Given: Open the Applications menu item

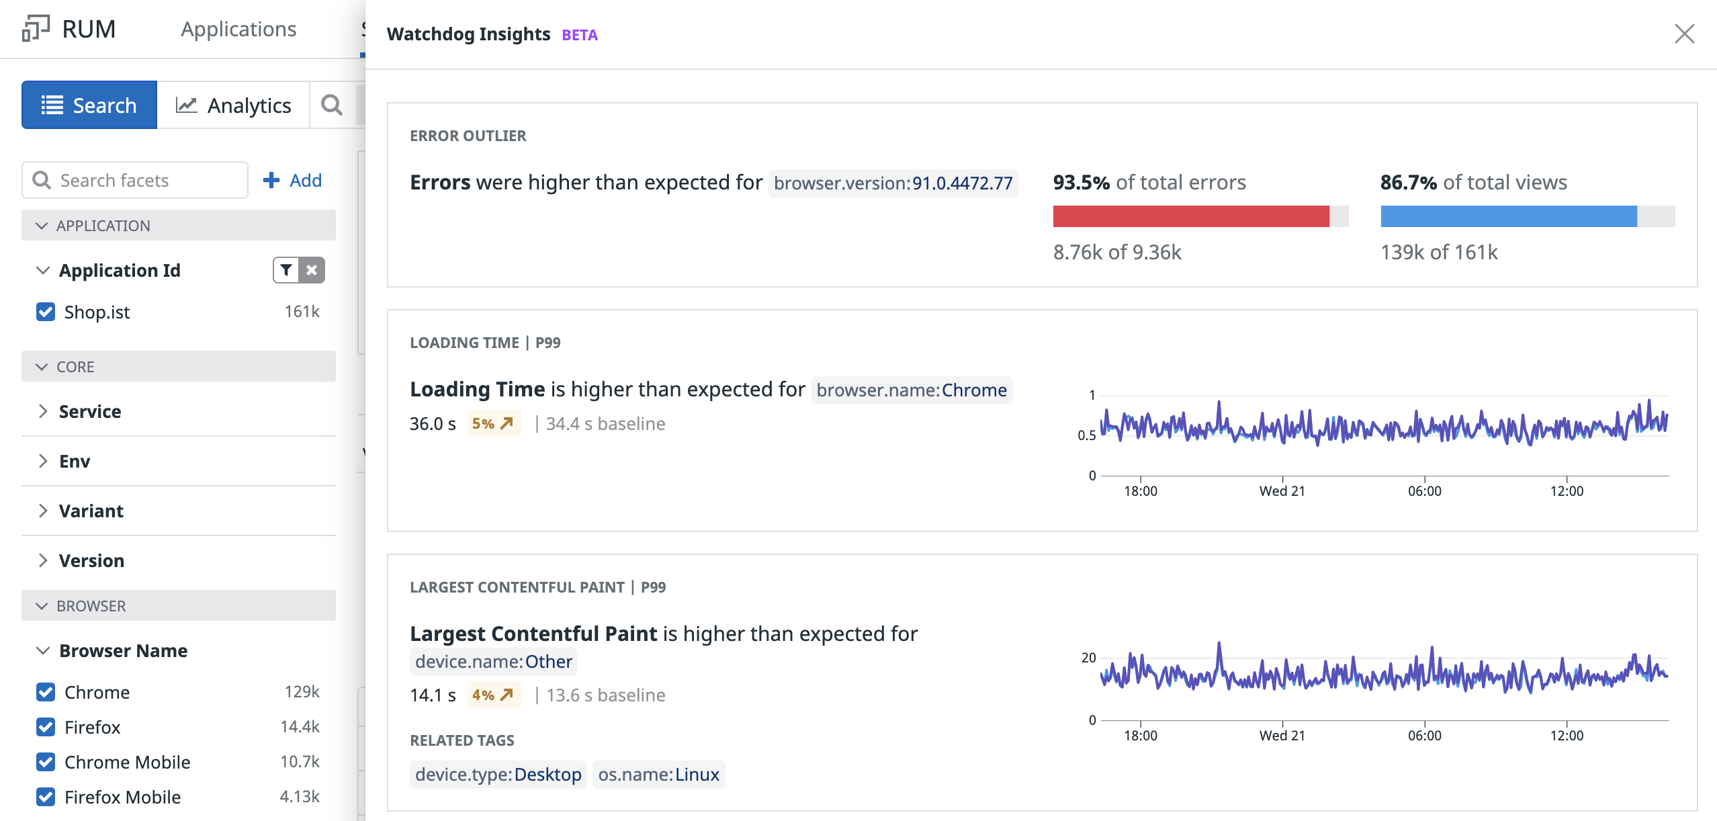Looking at the screenshot, I should (x=238, y=29).
